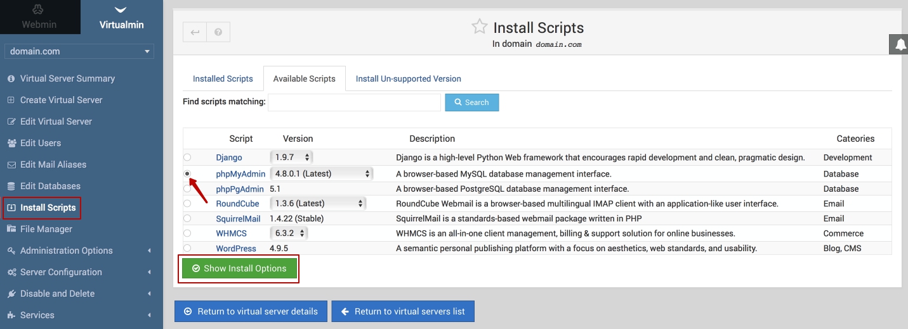Choose the RoundCube radio button
Viewport: 908px width, 329px height.
[x=187, y=204]
